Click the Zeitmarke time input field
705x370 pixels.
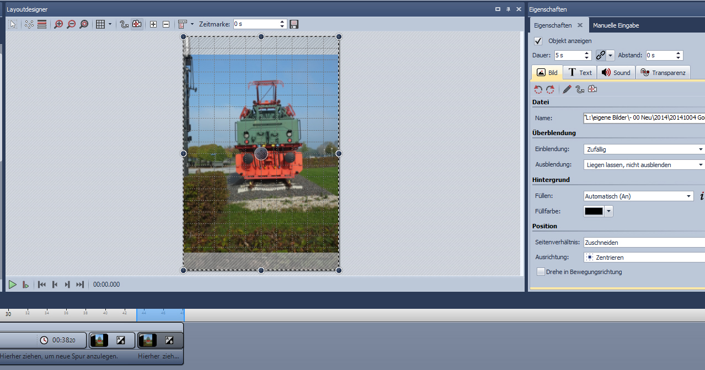255,24
